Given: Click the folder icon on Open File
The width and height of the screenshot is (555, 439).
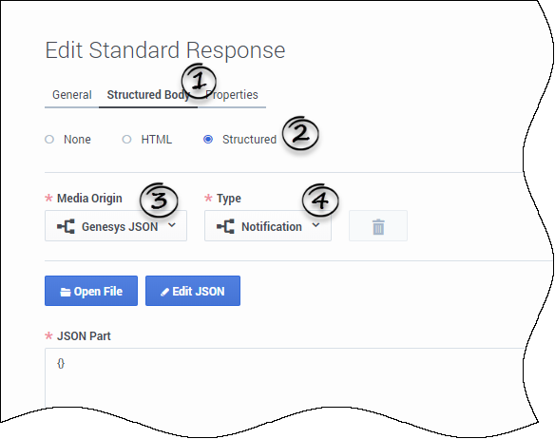Looking at the screenshot, I should click(66, 292).
